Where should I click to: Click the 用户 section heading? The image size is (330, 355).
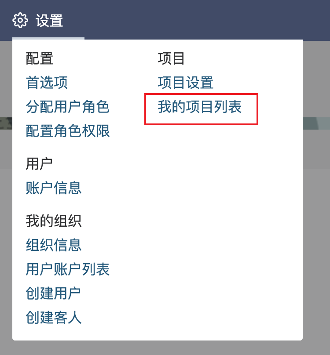tap(39, 164)
